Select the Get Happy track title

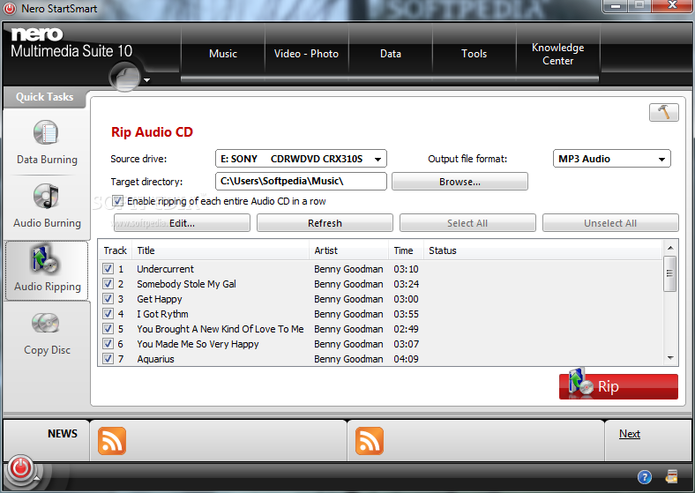tap(159, 299)
